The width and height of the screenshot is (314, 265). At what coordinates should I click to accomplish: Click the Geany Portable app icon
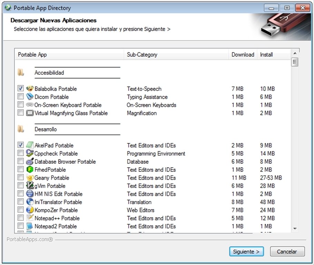(x=30, y=177)
